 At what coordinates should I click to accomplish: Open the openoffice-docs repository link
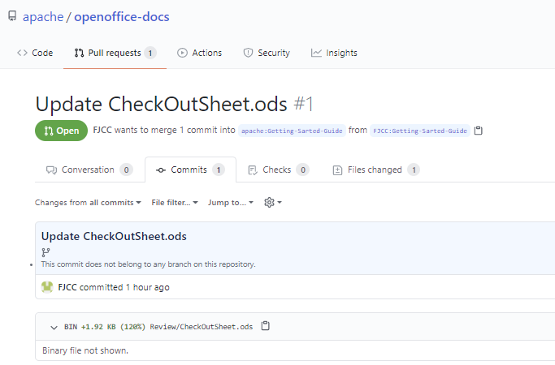(121, 16)
